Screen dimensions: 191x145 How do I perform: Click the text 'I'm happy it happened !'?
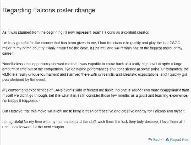21,101
